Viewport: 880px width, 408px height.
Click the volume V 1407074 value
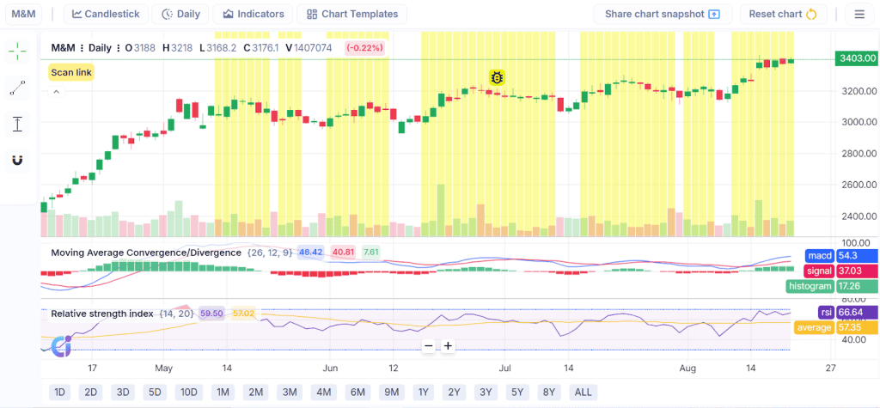[309, 48]
